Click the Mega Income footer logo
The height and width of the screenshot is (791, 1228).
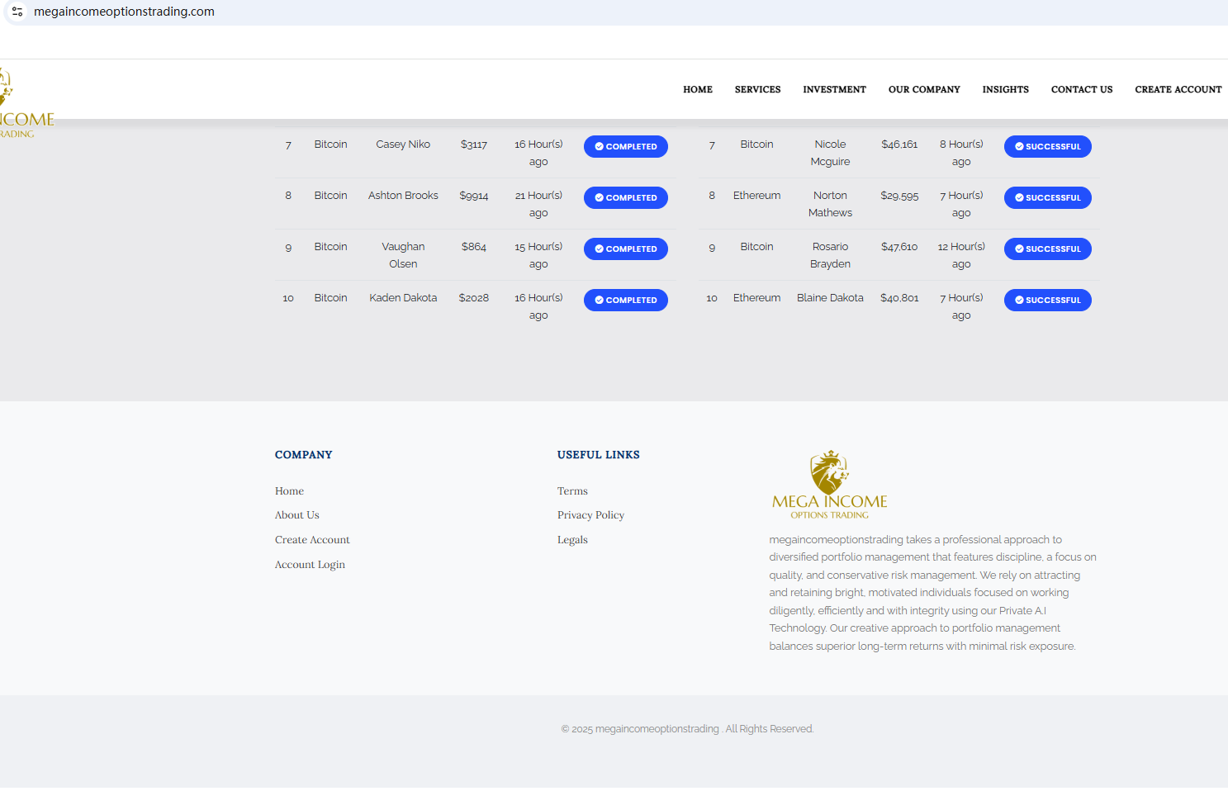pyautogui.click(x=829, y=485)
